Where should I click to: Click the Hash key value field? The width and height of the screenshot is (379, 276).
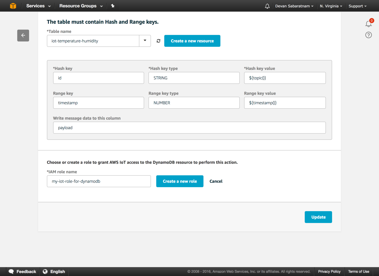click(x=285, y=78)
